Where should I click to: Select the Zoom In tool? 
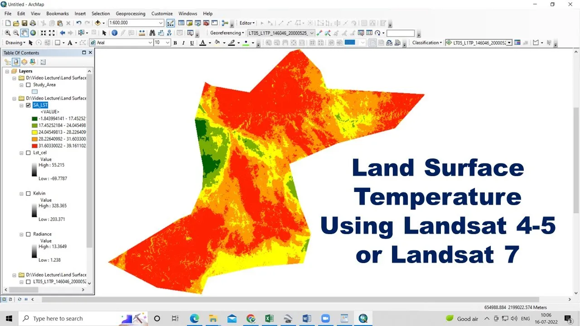click(x=8, y=33)
